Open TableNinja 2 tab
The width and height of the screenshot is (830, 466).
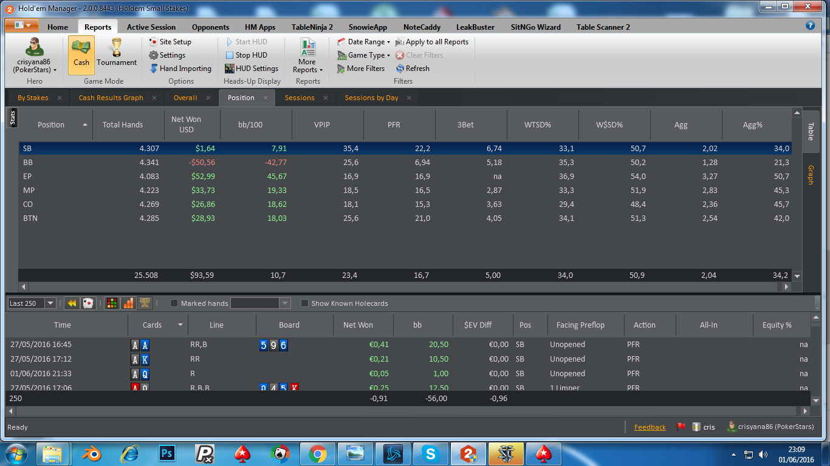pos(312,27)
